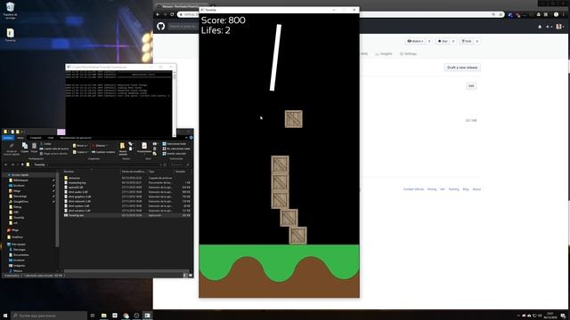Click the Propiedades ribbon icon

click(x=144, y=148)
